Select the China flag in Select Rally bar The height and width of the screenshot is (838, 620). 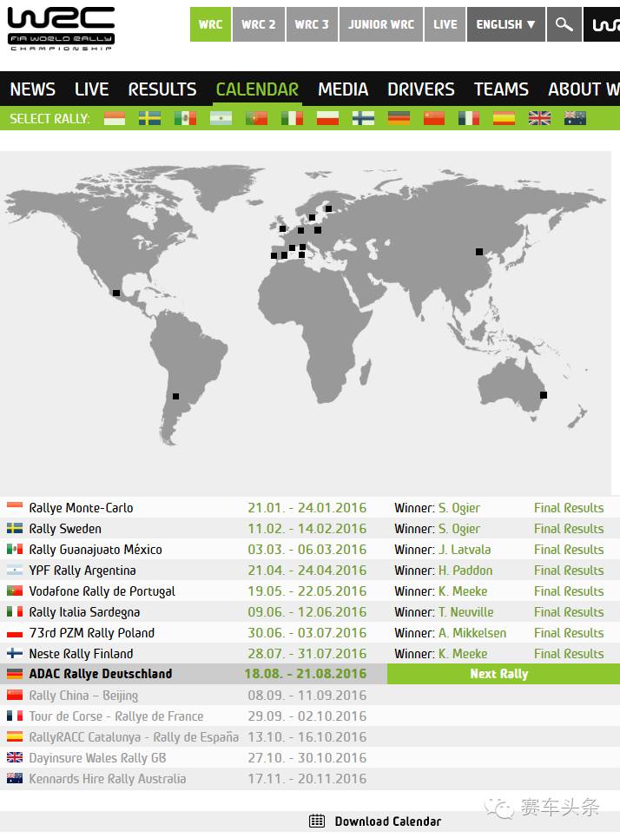click(x=434, y=118)
